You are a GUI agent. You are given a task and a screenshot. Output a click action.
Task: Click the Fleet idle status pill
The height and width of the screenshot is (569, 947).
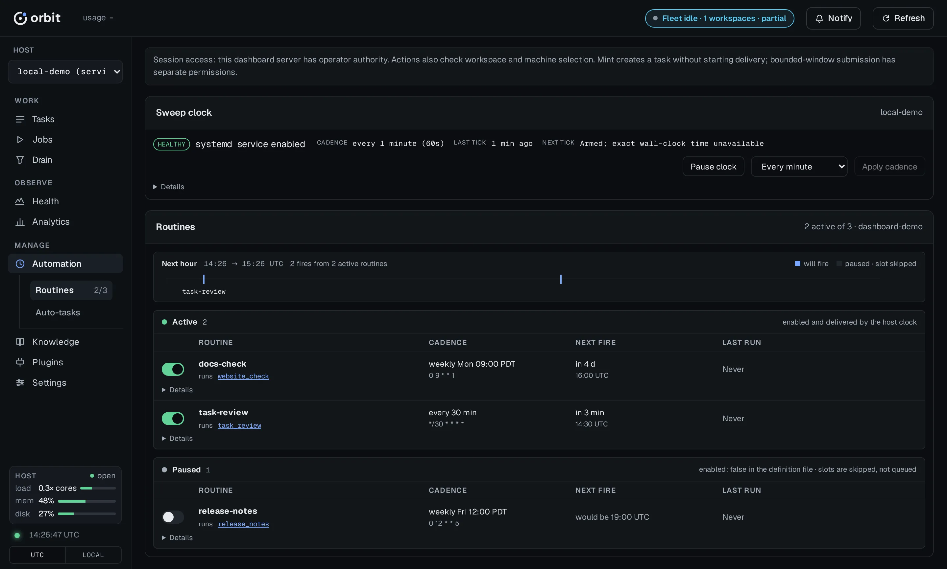click(719, 18)
